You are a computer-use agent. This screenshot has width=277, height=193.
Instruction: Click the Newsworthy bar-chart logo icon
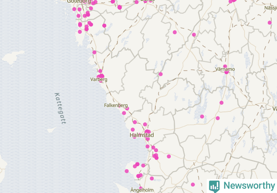[x=214, y=186]
